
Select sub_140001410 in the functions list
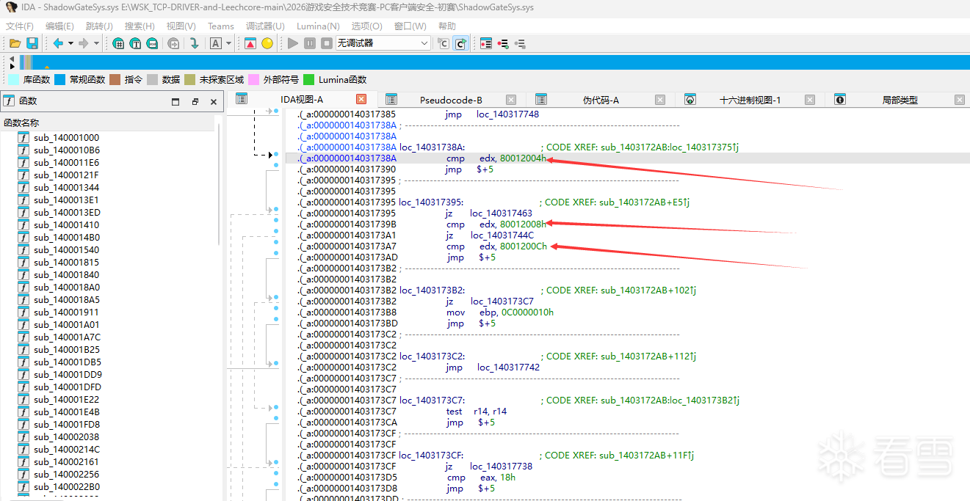click(x=66, y=225)
